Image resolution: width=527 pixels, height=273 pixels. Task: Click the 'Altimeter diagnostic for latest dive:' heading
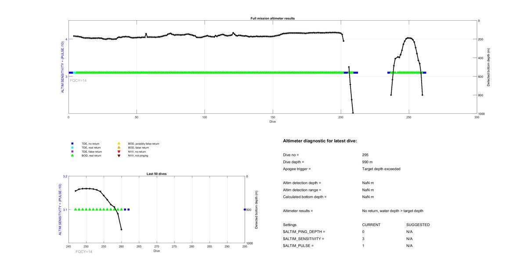coord(320,141)
